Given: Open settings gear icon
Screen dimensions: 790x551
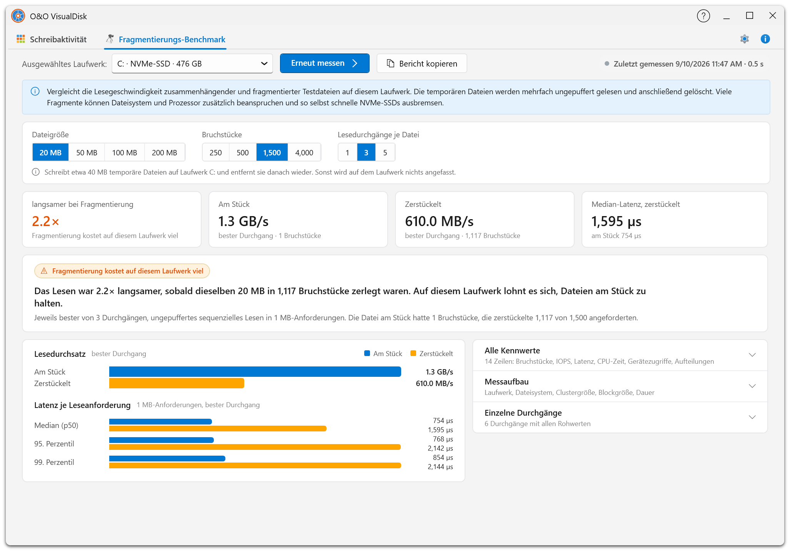Looking at the screenshot, I should click(745, 39).
